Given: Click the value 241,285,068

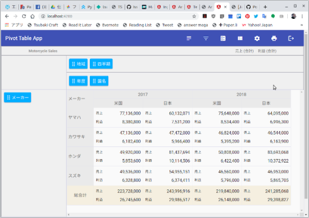Looking at the screenshot, I should pos(277,191).
